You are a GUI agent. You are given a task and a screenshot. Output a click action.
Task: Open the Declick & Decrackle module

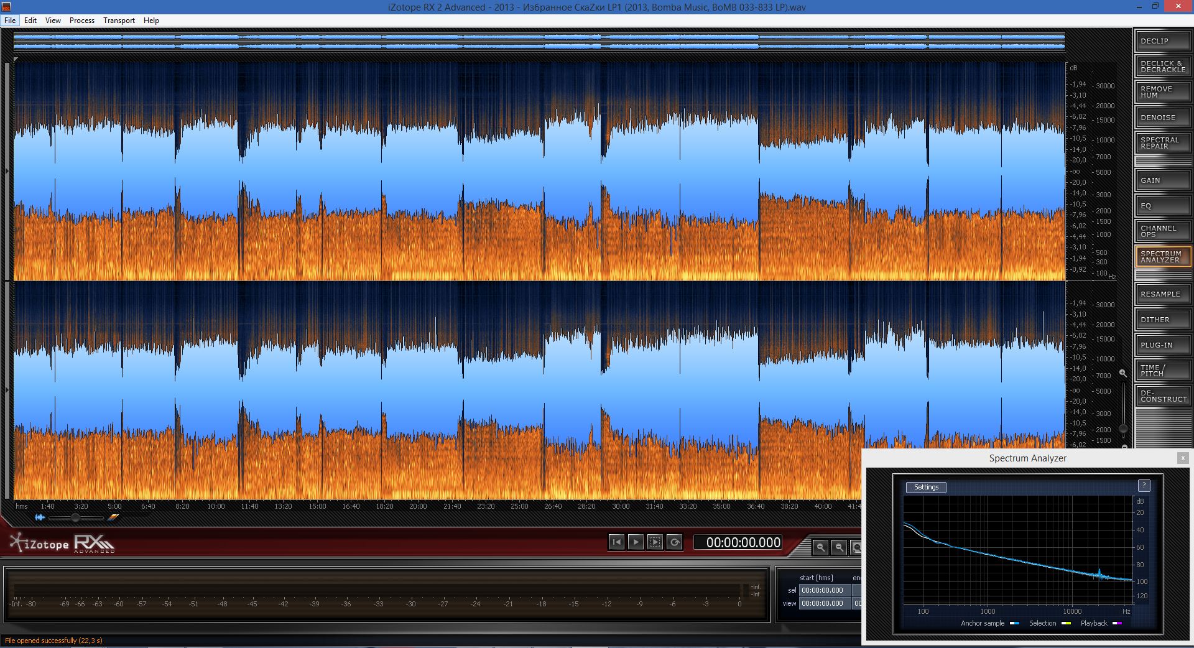coord(1163,67)
